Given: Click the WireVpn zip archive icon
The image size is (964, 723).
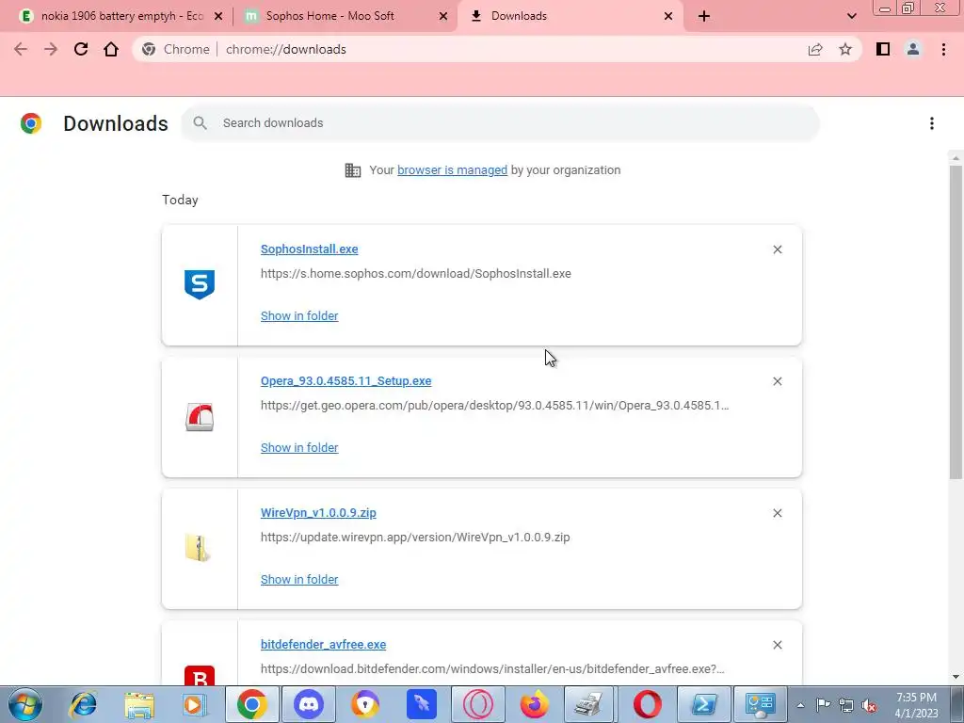Looking at the screenshot, I should coord(198,549).
